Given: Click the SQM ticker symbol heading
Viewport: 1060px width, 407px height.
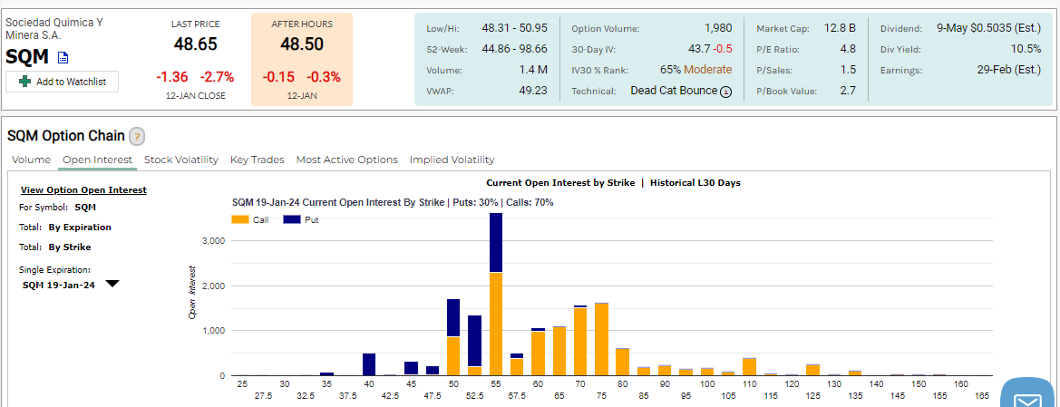Looking at the screenshot, I should click(27, 57).
